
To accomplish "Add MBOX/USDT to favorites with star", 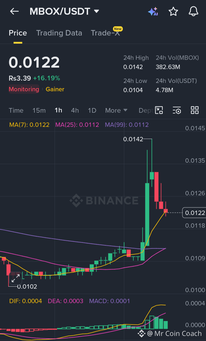I will [x=173, y=11].
